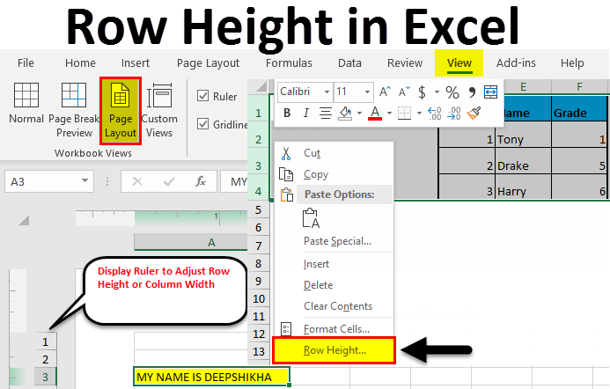Open the File tab
Image resolution: width=610 pixels, height=389 pixels.
click(26, 63)
